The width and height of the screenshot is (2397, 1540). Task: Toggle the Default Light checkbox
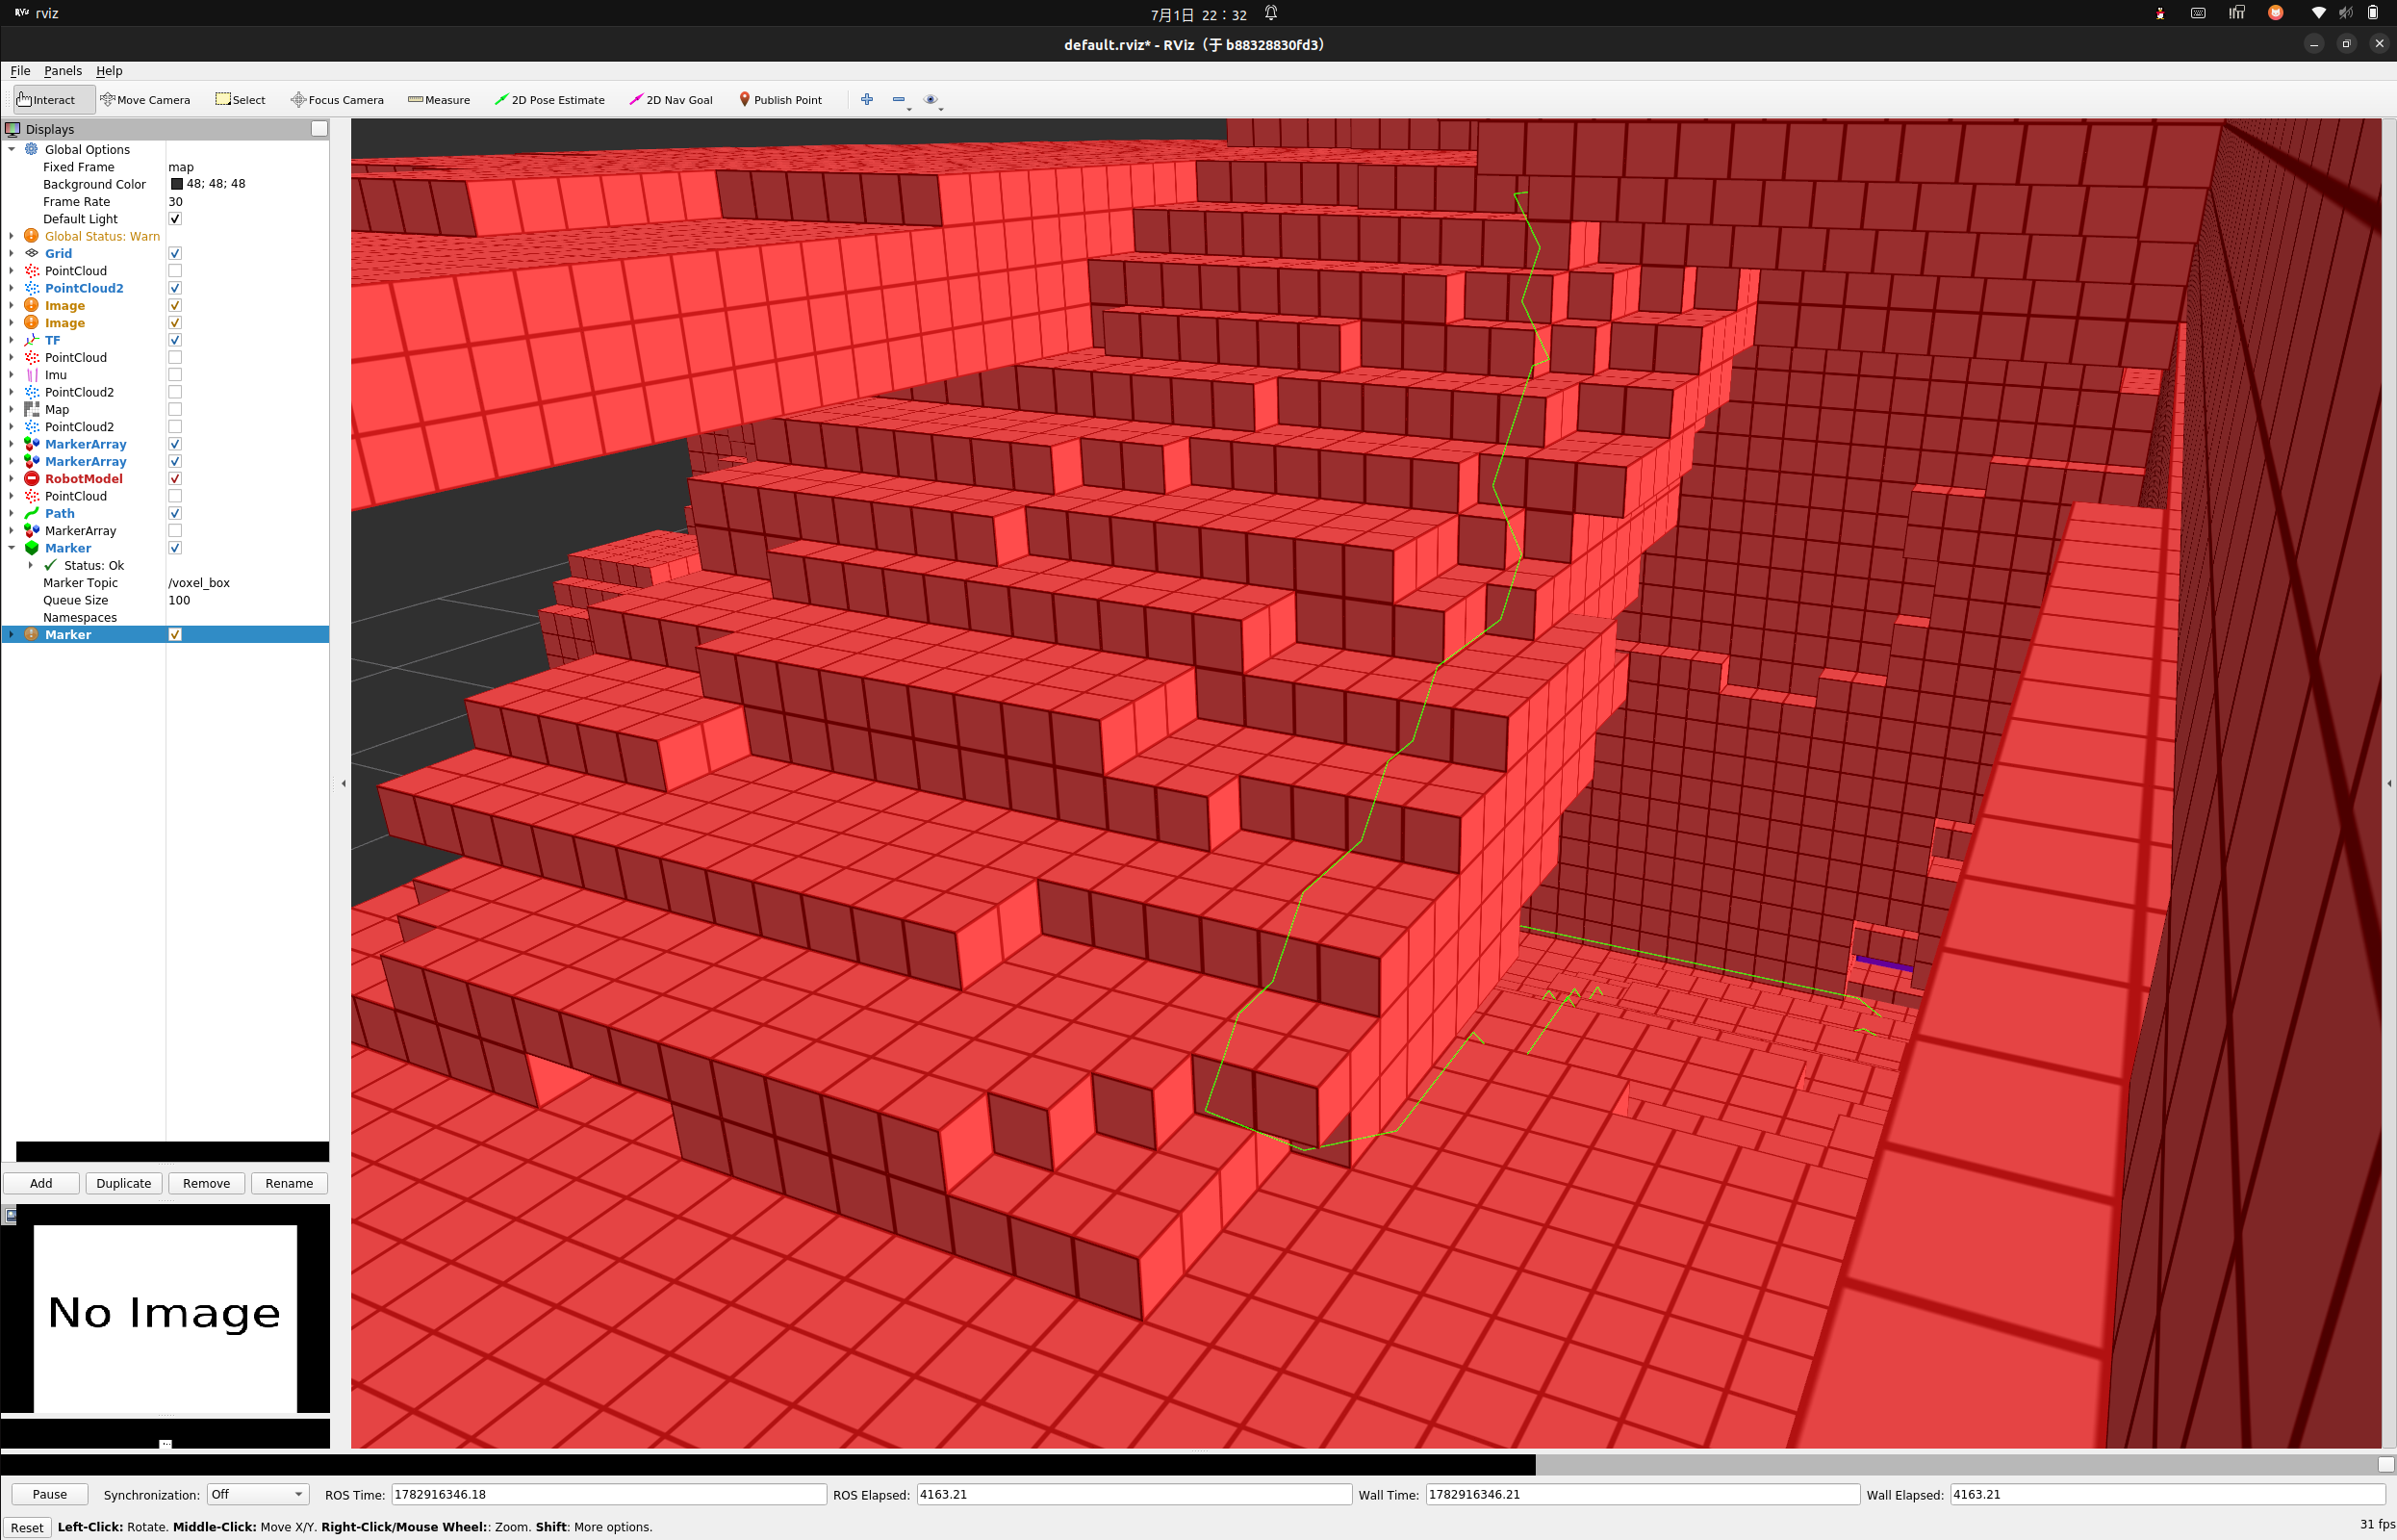(175, 219)
